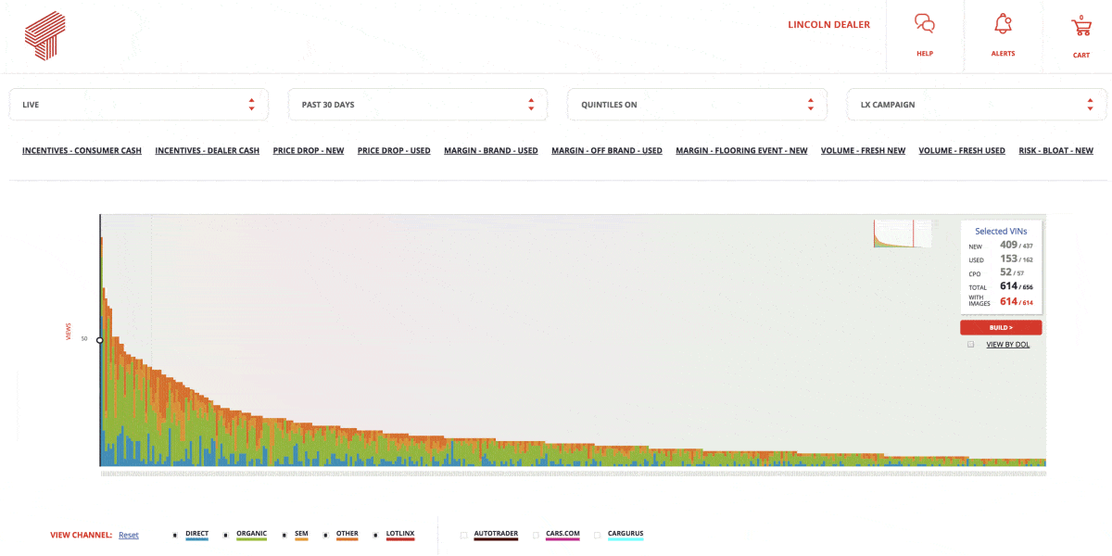The image size is (1112, 556).
Task: Toggle the DIRECT channel checkbox
Action: 175,535
